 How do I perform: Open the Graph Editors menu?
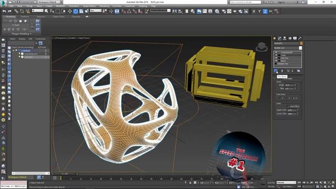(x=89, y=6)
